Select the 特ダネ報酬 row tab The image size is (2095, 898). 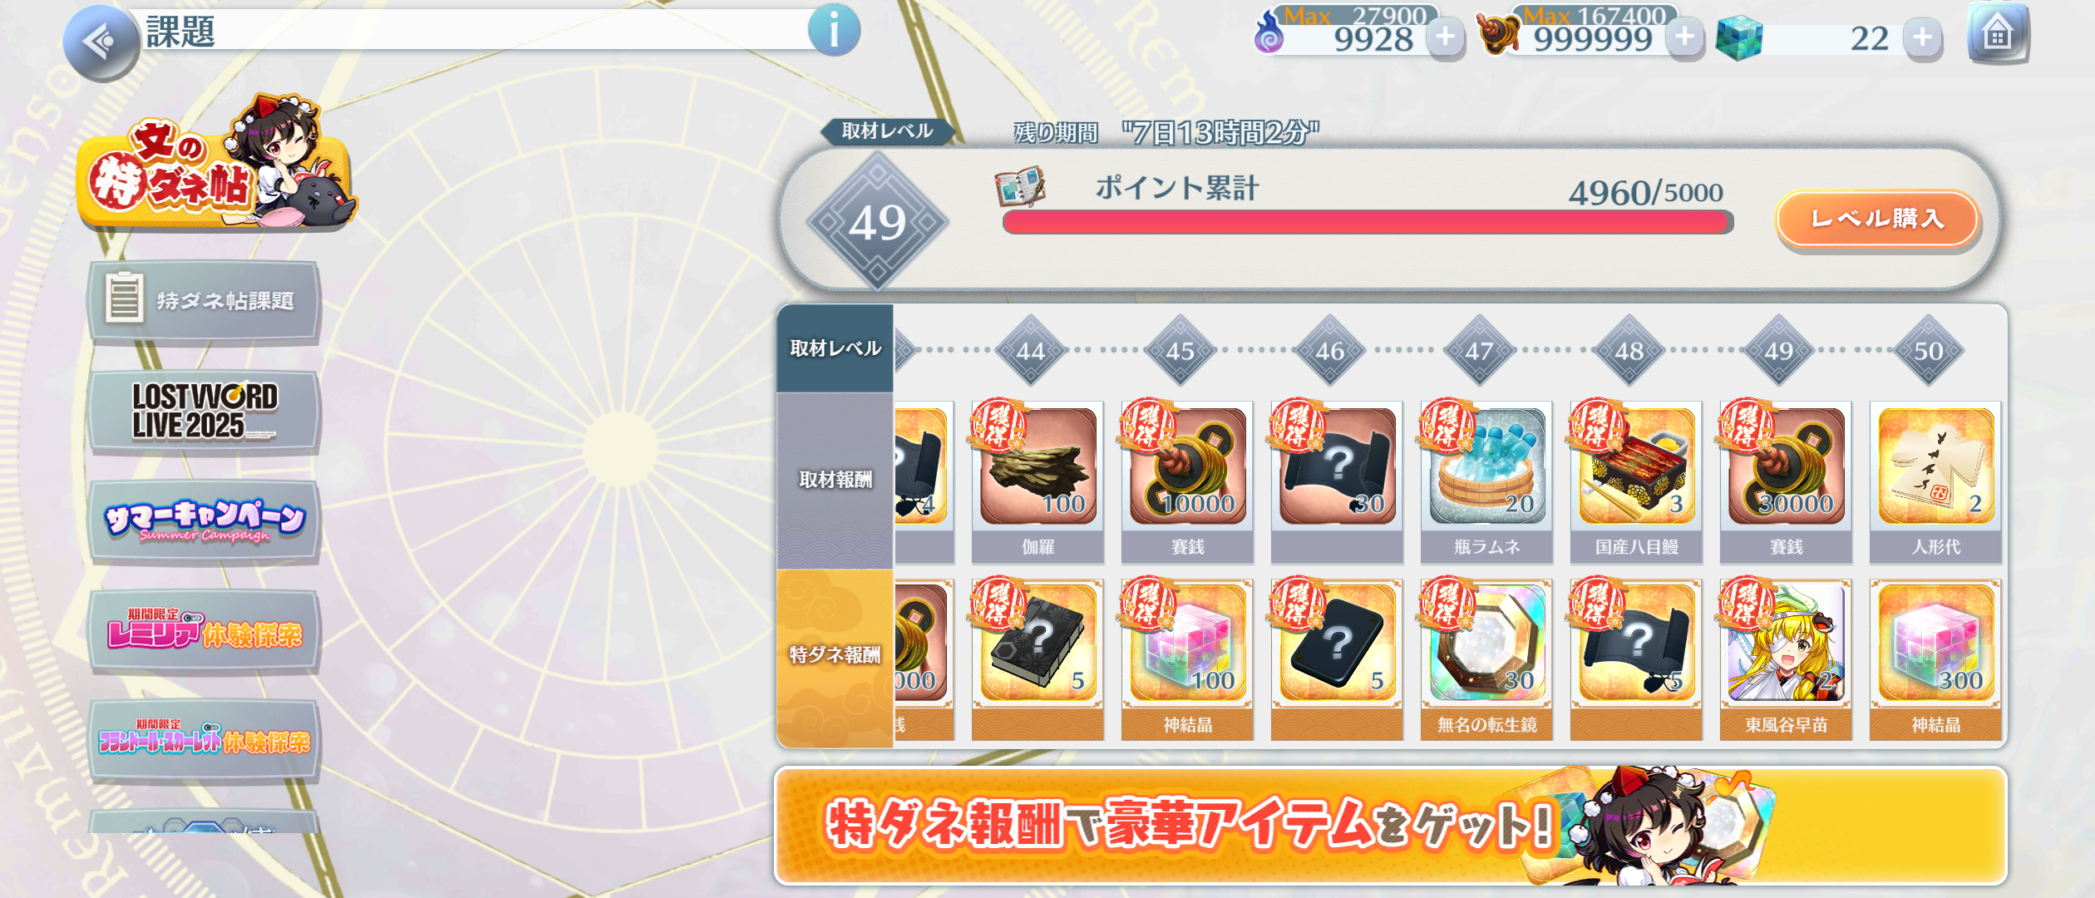[x=835, y=657]
